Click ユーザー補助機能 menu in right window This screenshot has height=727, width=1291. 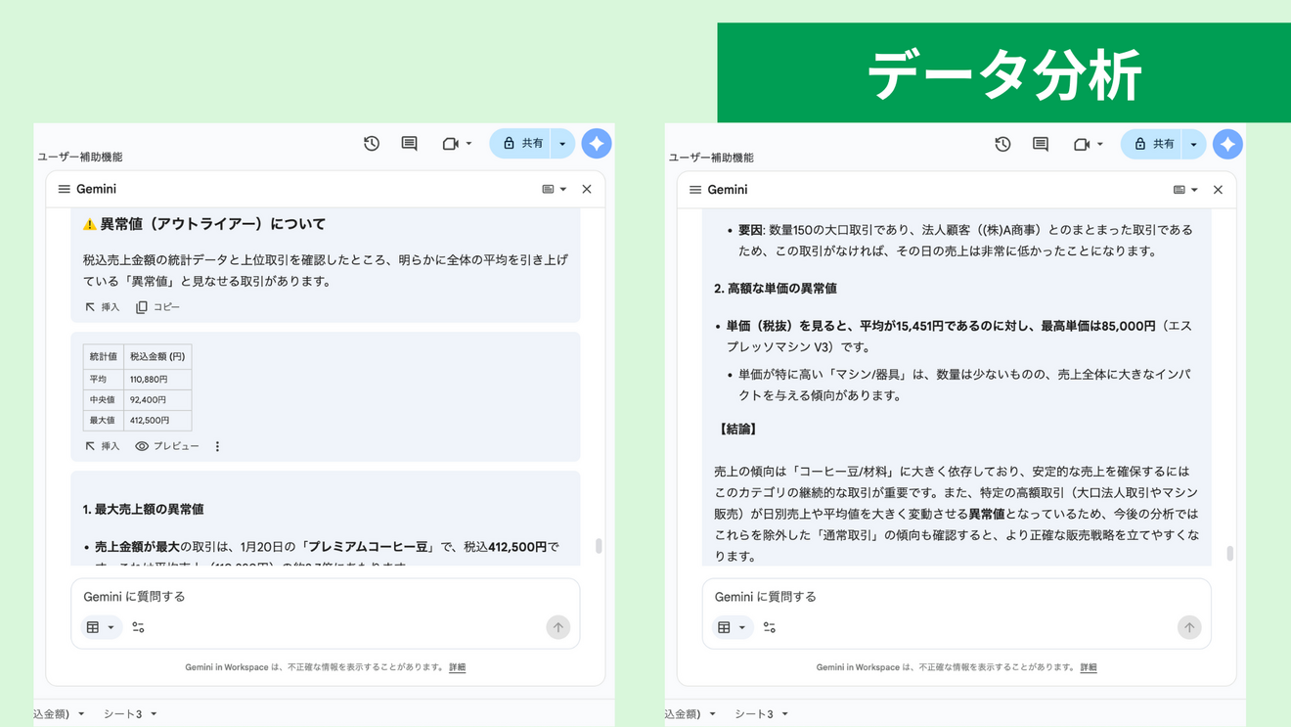pos(711,158)
